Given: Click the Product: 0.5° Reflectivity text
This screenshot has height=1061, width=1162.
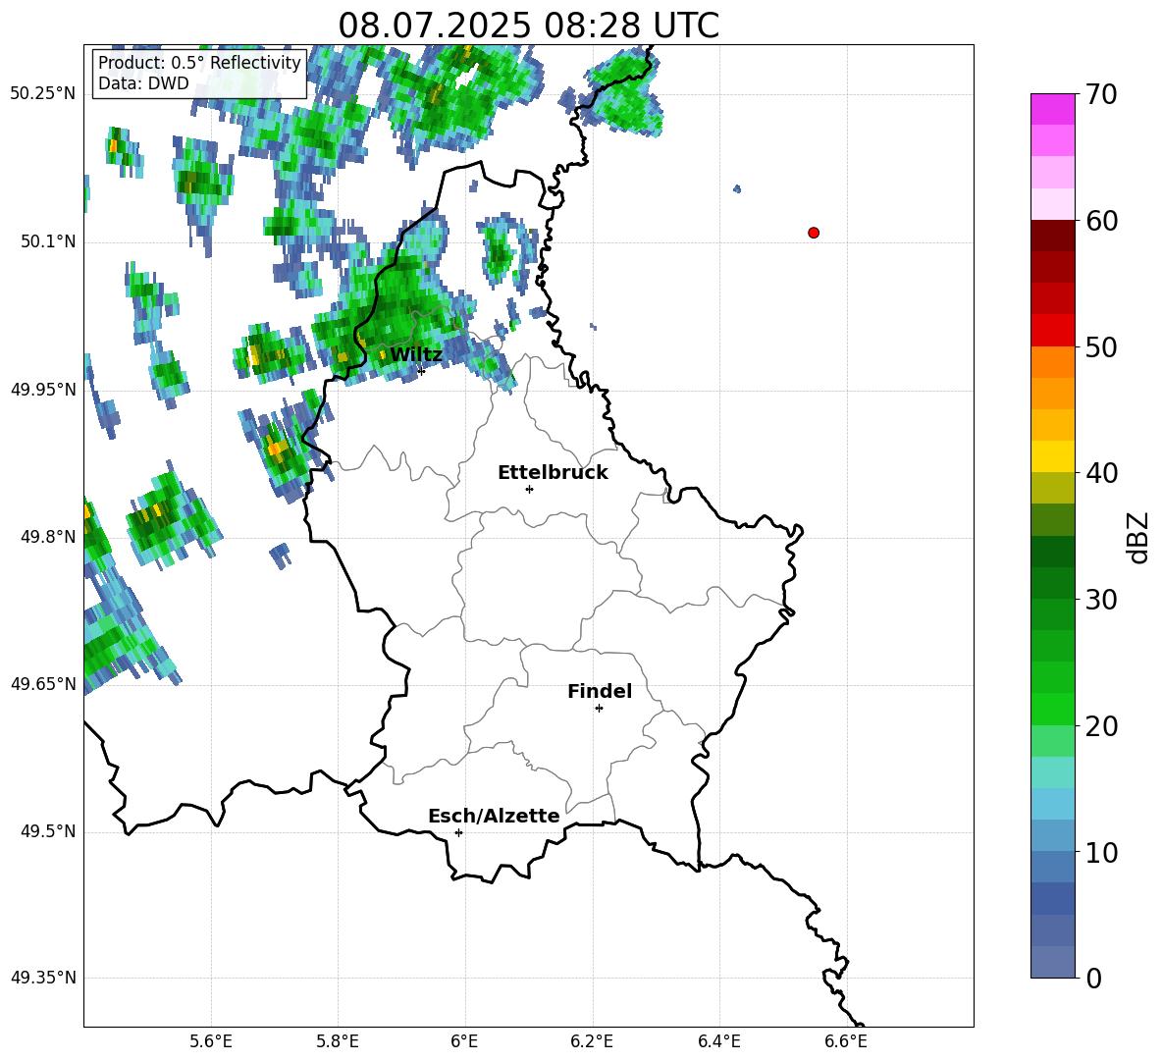Looking at the screenshot, I should (199, 62).
